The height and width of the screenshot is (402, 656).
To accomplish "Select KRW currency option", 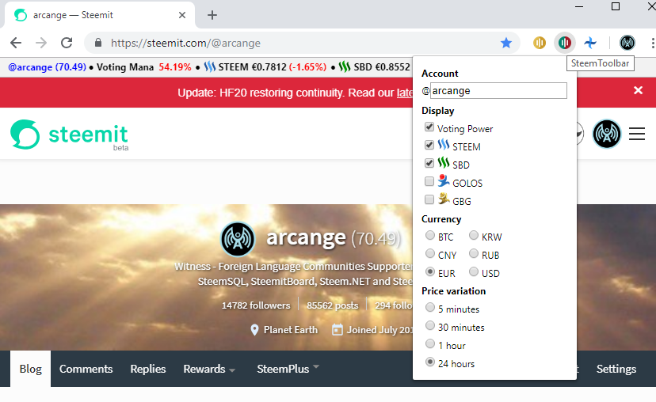I will pyautogui.click(x=474, y=235).
